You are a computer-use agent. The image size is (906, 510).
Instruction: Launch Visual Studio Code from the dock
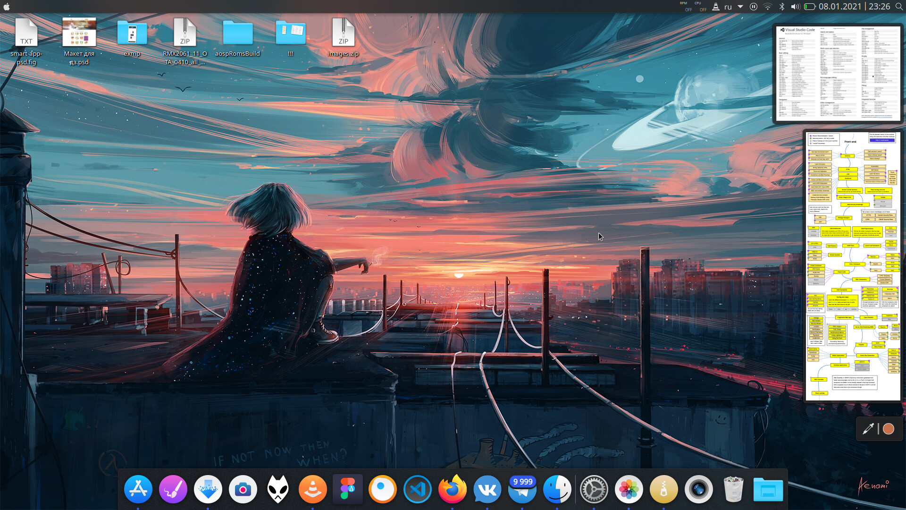coord(417,489)
